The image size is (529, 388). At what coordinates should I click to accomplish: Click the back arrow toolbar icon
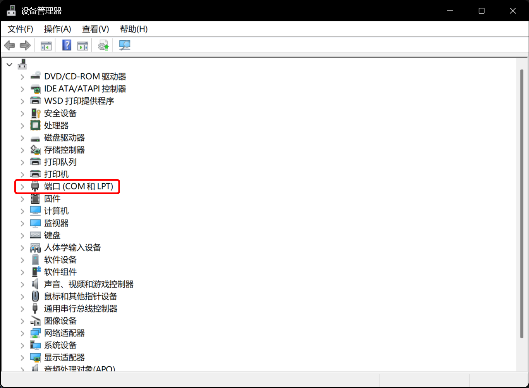10,45
